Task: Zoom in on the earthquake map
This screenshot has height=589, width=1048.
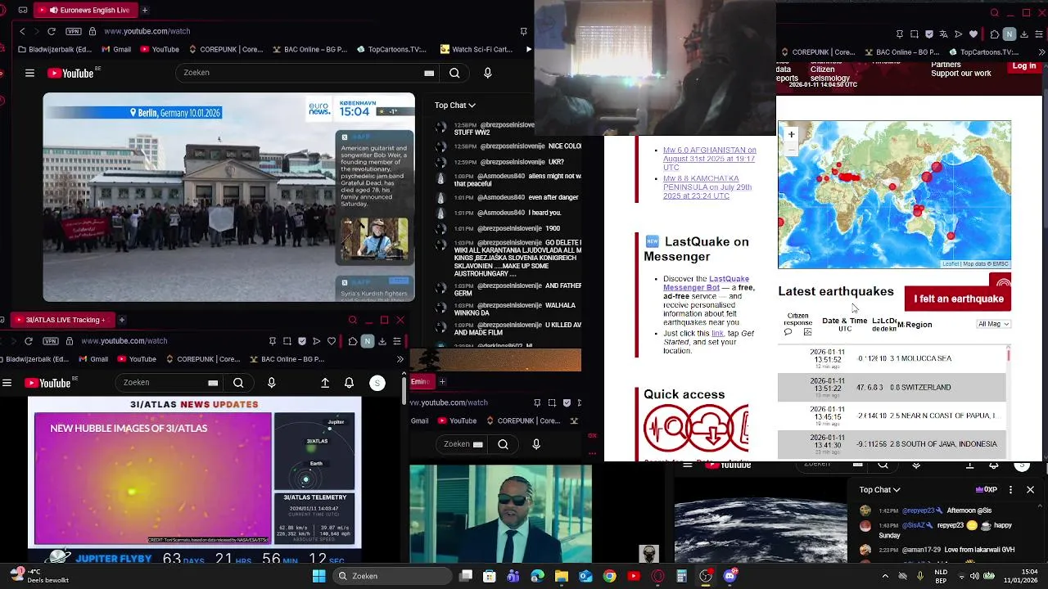Action: (x=791, y=134)
